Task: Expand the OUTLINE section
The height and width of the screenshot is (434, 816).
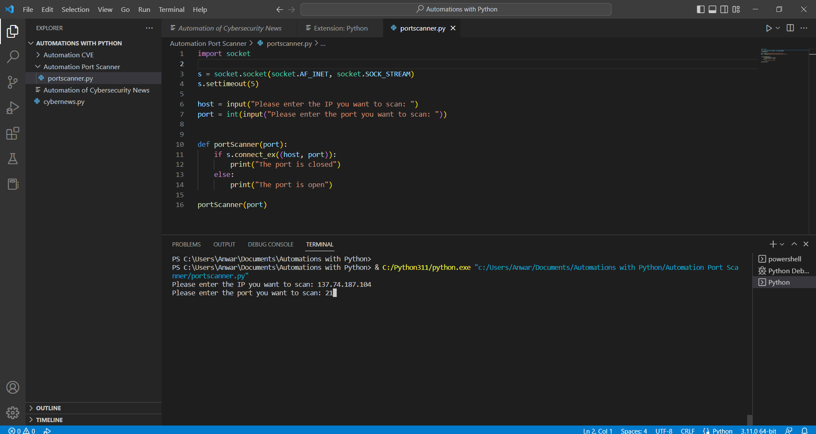Action: tap(93, 408)
